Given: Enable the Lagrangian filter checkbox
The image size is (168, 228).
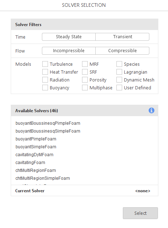Looking at the screenshot, I should [119, 72].
